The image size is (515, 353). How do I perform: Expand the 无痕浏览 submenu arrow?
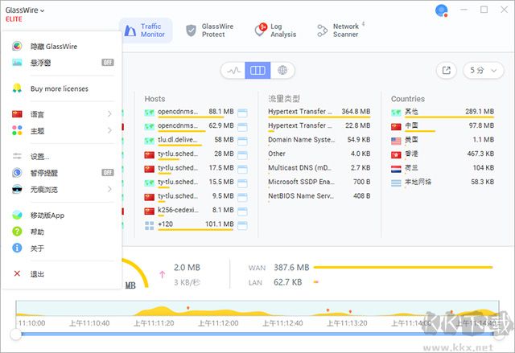click(x=109, y=189)
